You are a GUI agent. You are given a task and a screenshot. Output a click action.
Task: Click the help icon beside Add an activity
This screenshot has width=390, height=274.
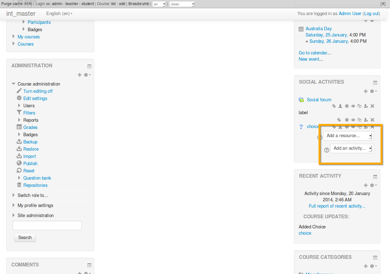(327, 150)
